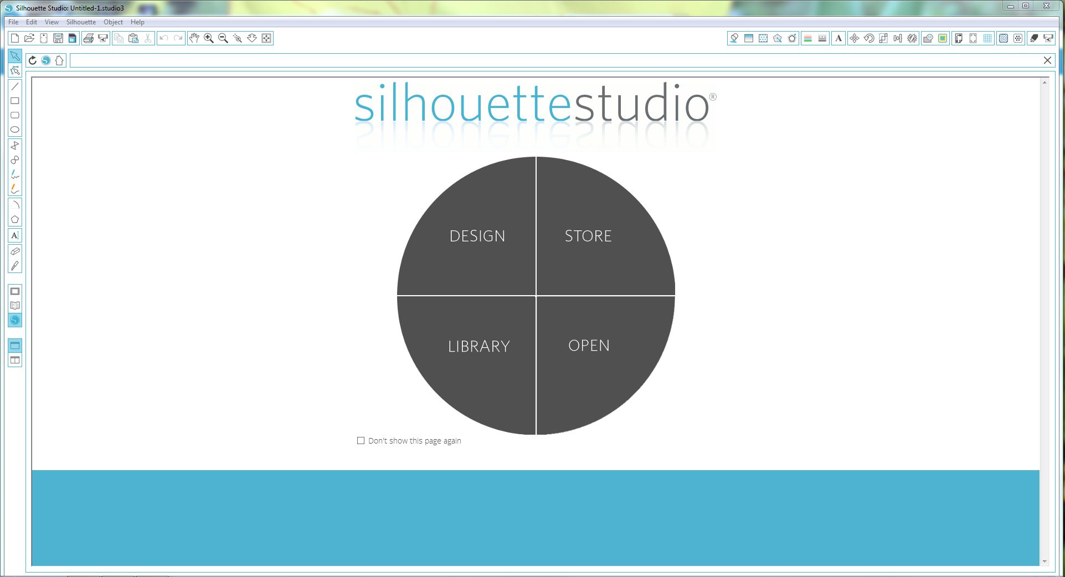1065x577 pixels.
Task: Click the Send to Silhouette icon
Action: [x=103, y=38]
